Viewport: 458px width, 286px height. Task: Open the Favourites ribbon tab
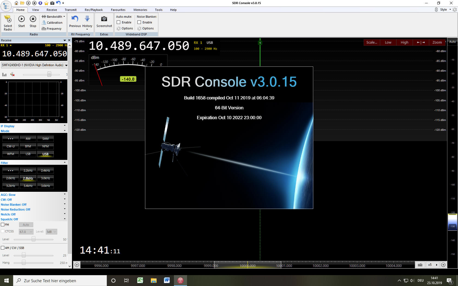[118, 10]
